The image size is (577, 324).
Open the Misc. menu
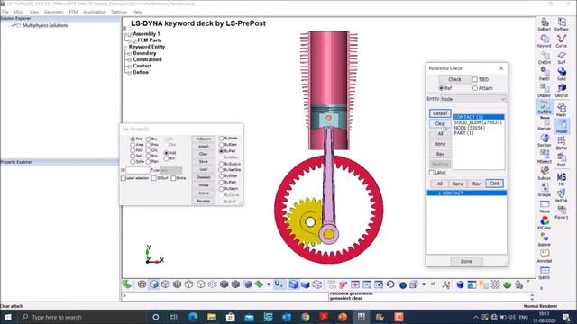click(18, 12)
